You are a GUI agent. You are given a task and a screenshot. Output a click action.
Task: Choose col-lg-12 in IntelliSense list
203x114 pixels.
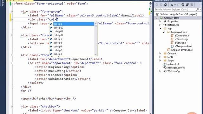pyautogui.click(x=72, y=35)
